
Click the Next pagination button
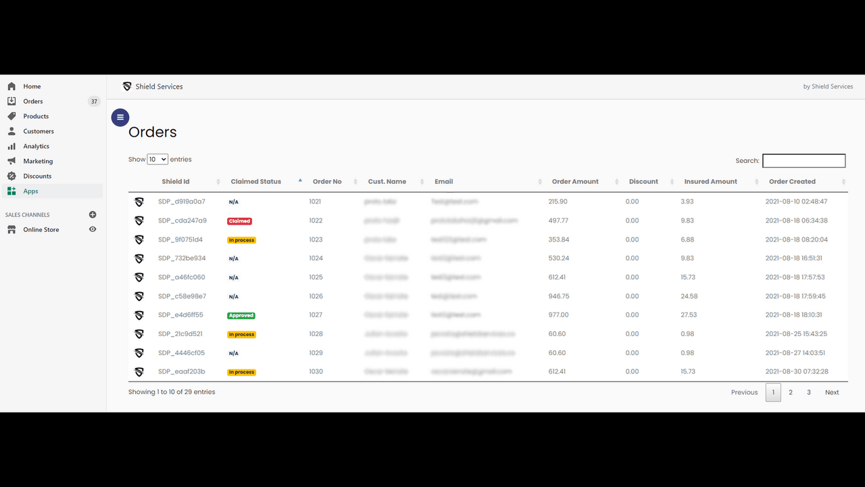click(x=832, y=392)
